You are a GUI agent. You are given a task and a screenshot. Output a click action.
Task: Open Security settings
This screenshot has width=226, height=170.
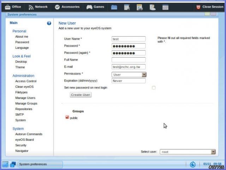pos(21,145)
